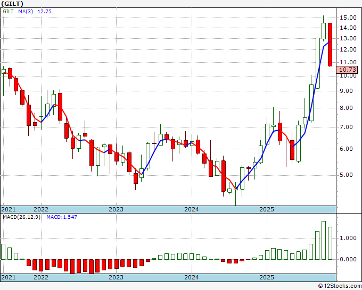The height and width of the screenshot is (290, 362).
Task: Click the 2025 label on MACD axis
Action: [267, 277]
